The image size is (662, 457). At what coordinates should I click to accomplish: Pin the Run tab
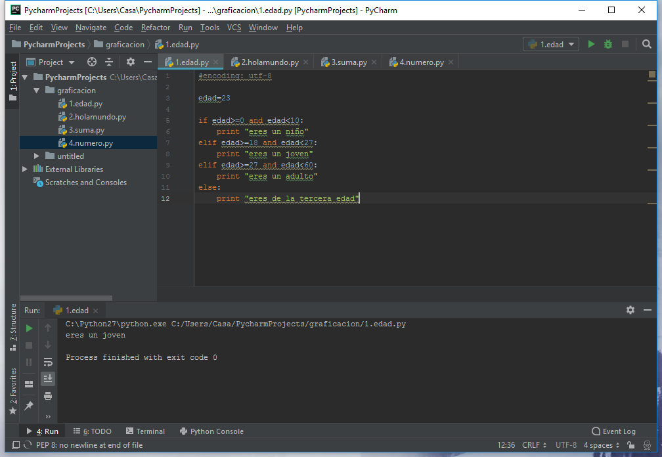click(x=29, y=406)
